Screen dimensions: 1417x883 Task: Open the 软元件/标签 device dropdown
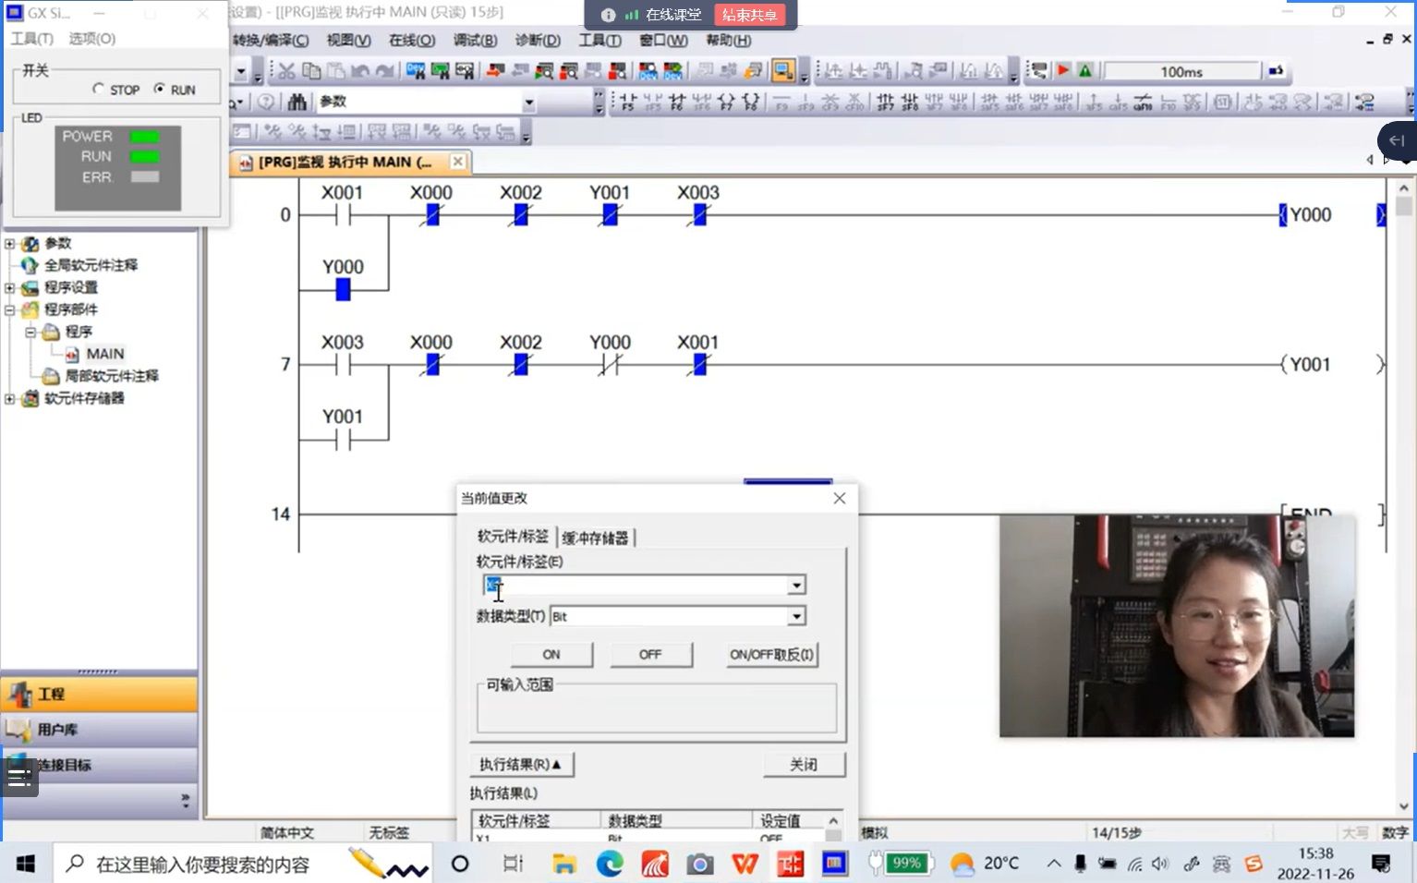[796, 585]
